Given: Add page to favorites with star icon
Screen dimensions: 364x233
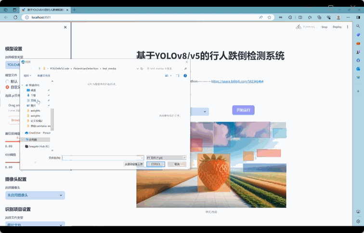Looking at the screenshot, I should pyautogui.click(x=269, y=17).
